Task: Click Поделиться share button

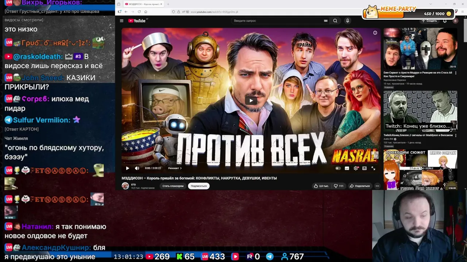Action: tap(360, 186)
